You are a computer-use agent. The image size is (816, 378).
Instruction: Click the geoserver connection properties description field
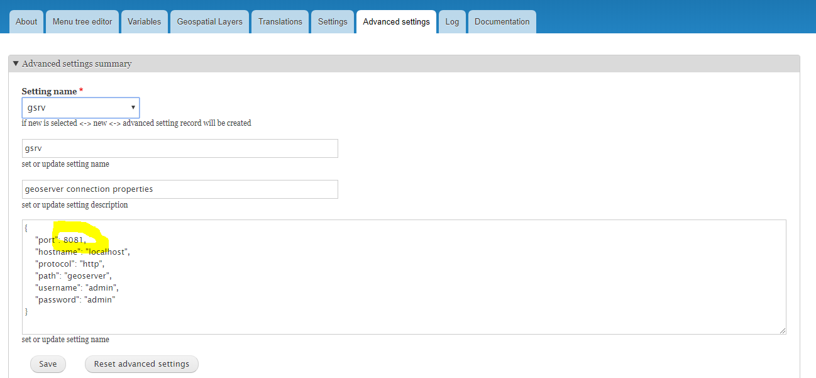click(x=180, y=189)
